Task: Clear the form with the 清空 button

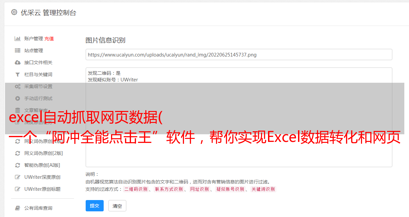Action: tap(117, 206)
